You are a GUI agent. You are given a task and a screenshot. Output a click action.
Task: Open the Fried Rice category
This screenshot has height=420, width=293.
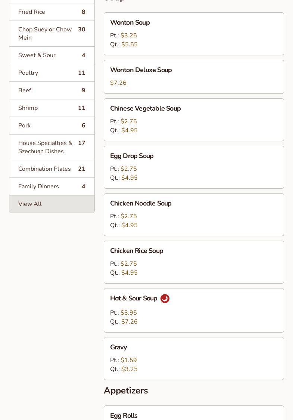pyautogui.click(x=52, y=12)
